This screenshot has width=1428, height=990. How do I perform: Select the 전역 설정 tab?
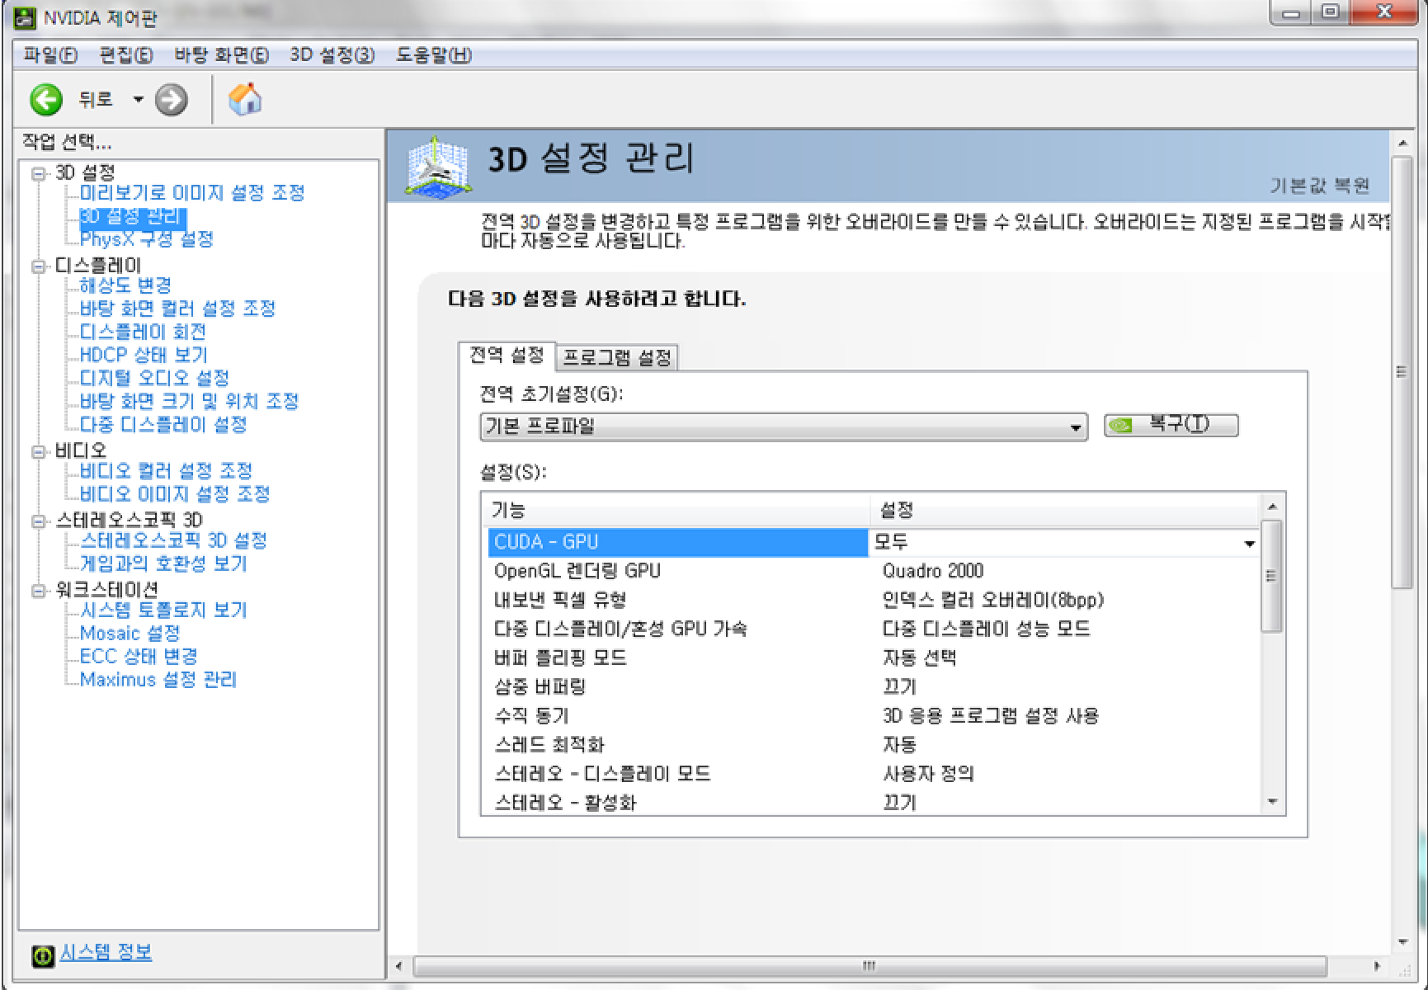coord(507,356)
